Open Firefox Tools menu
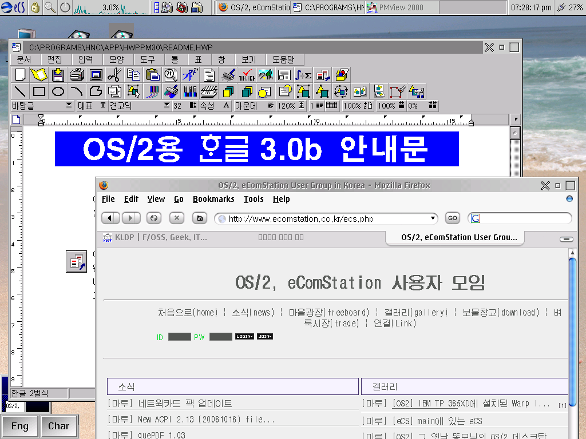Viewport: 586px width, 439px height. (254, 199)
